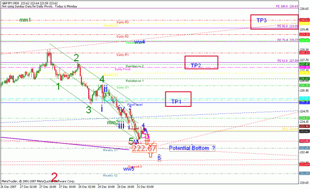The width and height of the screenshot is (310, 189).
Task: Click the "FE 100.0 230.69" Fibonacci label
Action: pyautogui.click(x=287, y=6)
